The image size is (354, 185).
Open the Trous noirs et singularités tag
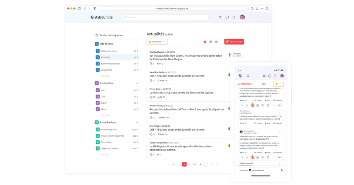pos(112,136)
